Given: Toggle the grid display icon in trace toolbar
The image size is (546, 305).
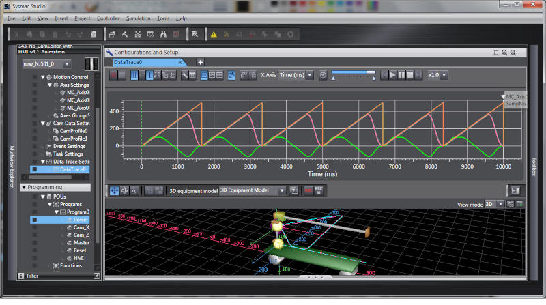Looking at the screenshot, I should click(x=134, y=75).
